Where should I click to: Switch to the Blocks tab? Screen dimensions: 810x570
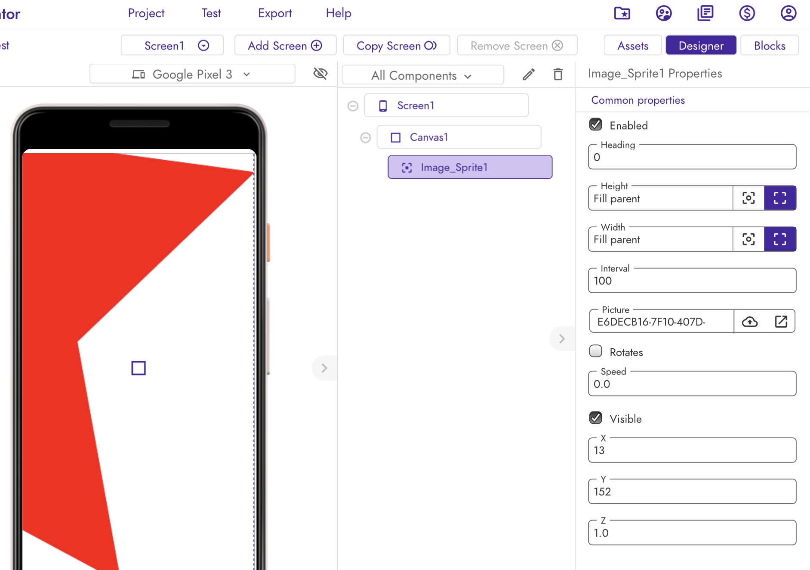pyautogui.click(x=770, y=45)
